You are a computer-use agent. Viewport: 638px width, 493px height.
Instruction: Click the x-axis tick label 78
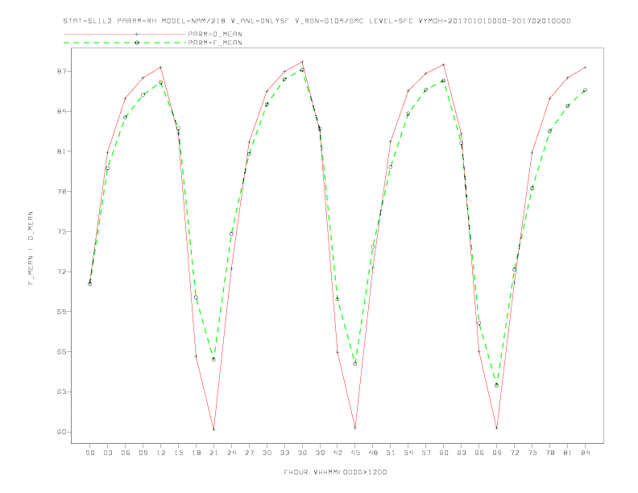coord(550,453)
